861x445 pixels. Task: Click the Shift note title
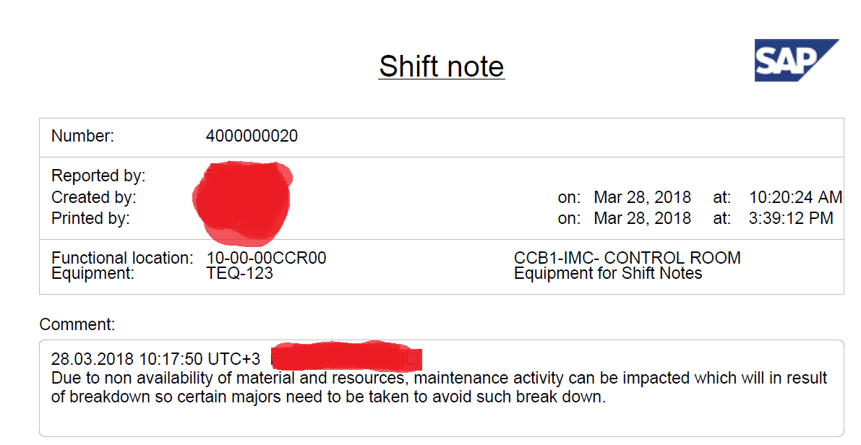pos(441,66)
